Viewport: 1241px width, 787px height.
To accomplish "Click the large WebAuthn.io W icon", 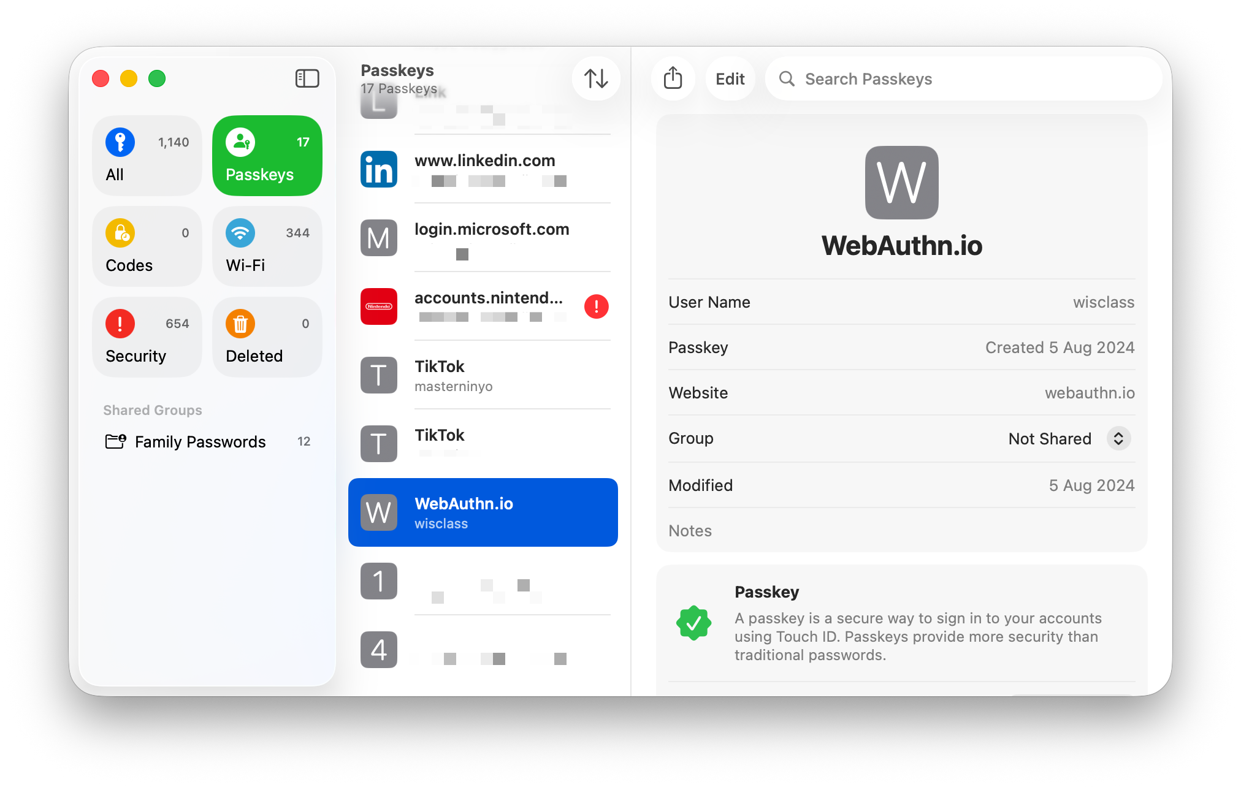I will point(902,183).
